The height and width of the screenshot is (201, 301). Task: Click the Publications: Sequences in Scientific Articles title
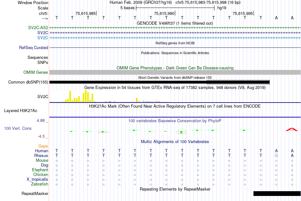pyautogui.click(x=175, y=53)
